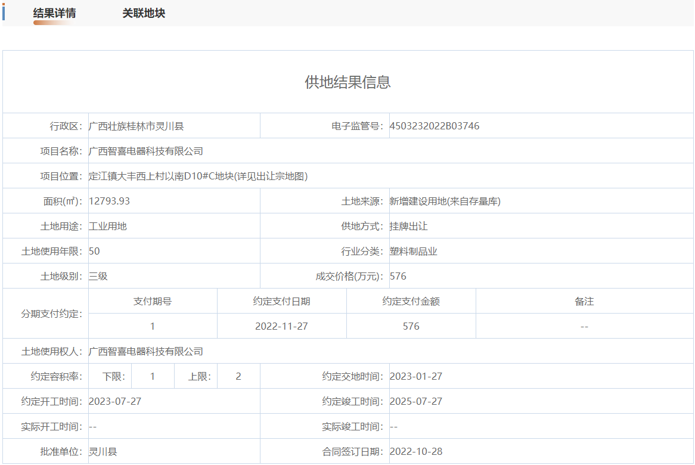Click the 工业用地 land use value

pyautogui.click(x=108, y=227)
